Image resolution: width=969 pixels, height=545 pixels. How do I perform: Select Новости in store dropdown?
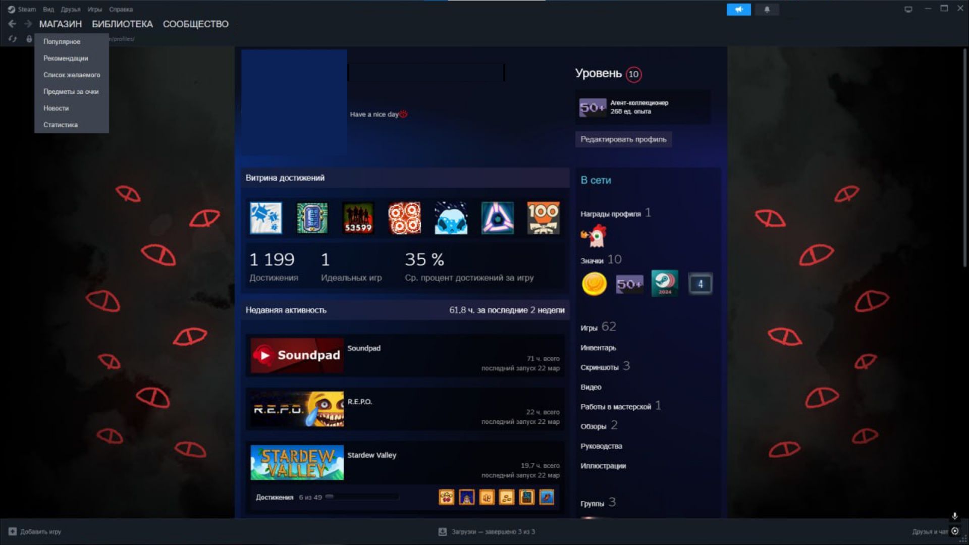[x=72, y=108]
